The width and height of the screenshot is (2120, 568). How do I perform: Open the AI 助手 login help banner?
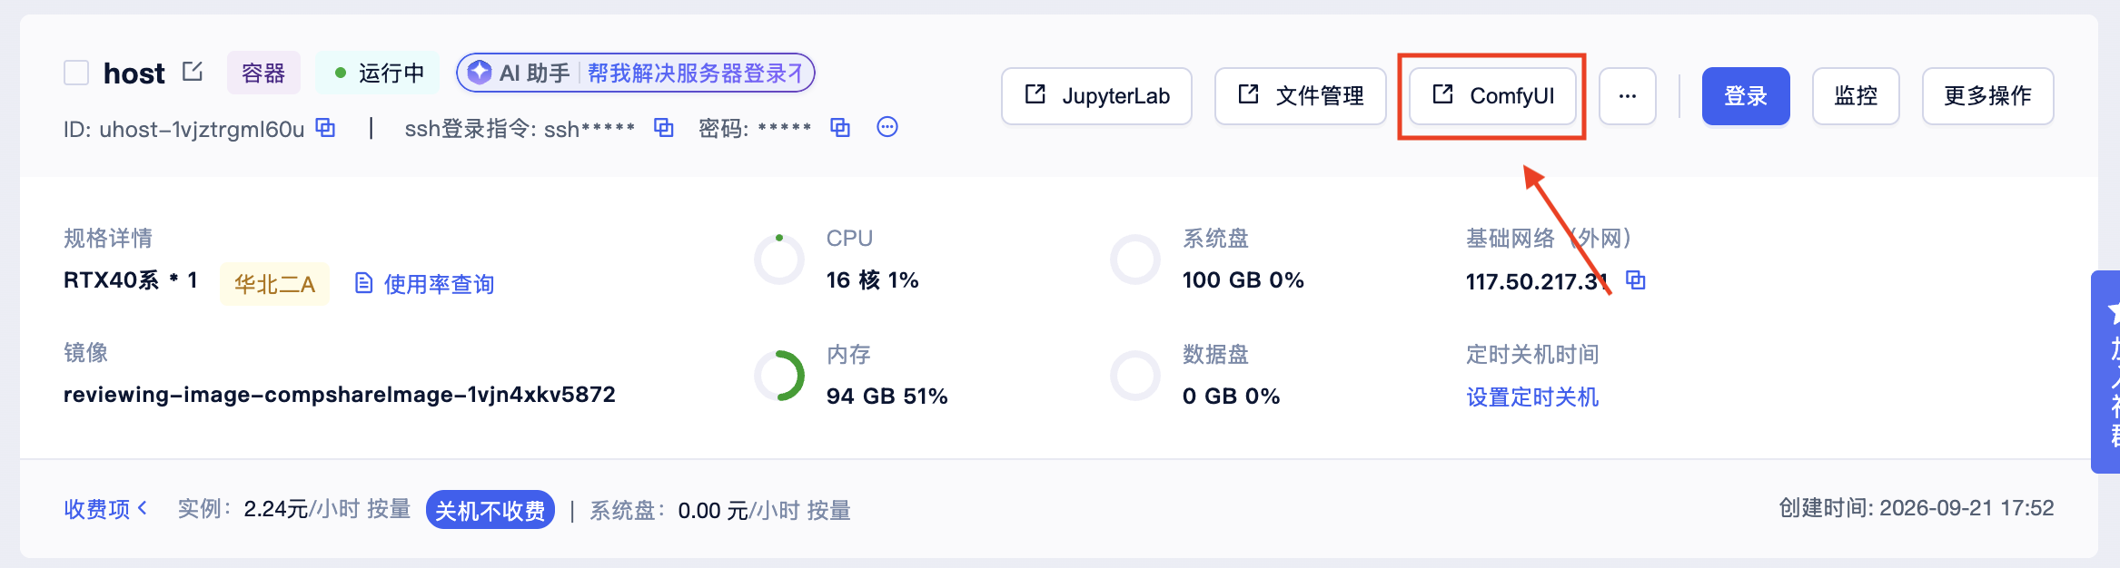coord(636,73)
